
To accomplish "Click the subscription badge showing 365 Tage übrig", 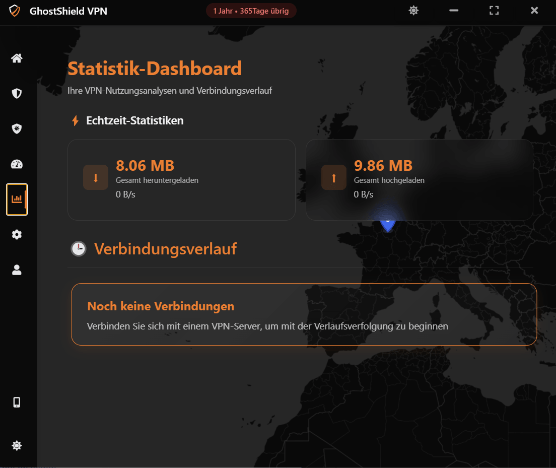I will [x=251, y=10].
